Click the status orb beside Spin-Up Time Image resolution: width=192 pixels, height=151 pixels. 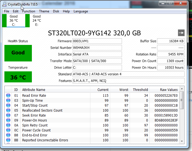tap(8, 101)
